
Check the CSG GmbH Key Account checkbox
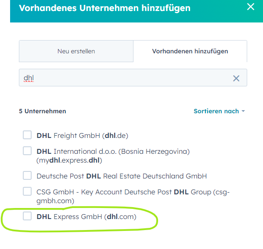(x=27, y=191)
